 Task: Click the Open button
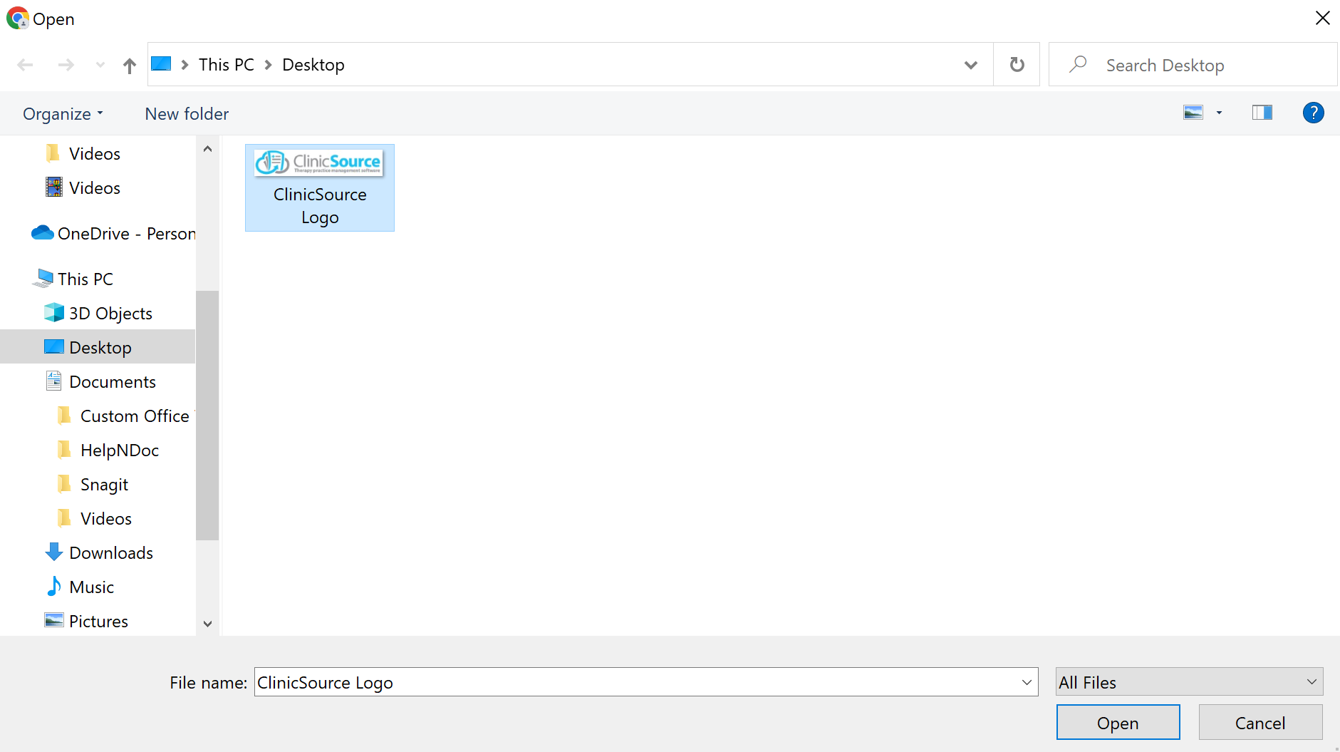coord(1118,723)
